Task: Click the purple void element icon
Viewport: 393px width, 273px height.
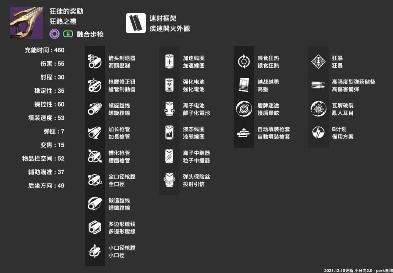Action: (55, 34)
